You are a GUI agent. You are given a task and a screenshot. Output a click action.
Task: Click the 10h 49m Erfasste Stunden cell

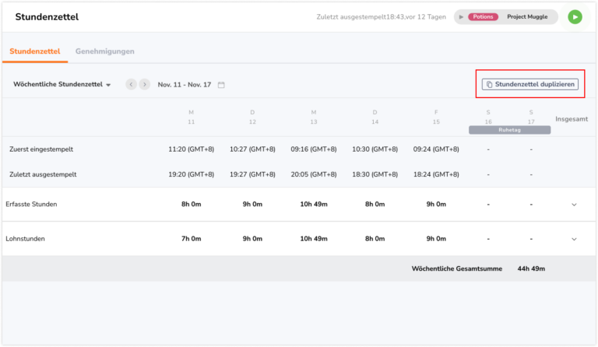click(x=314, y=204)
